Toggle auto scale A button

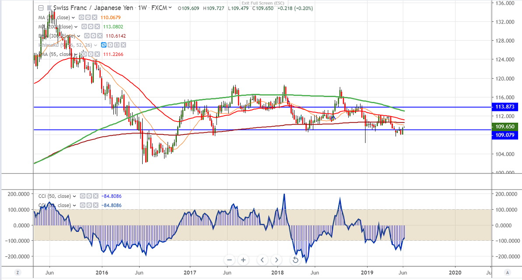pyautogui.click(x=508, y=272)
